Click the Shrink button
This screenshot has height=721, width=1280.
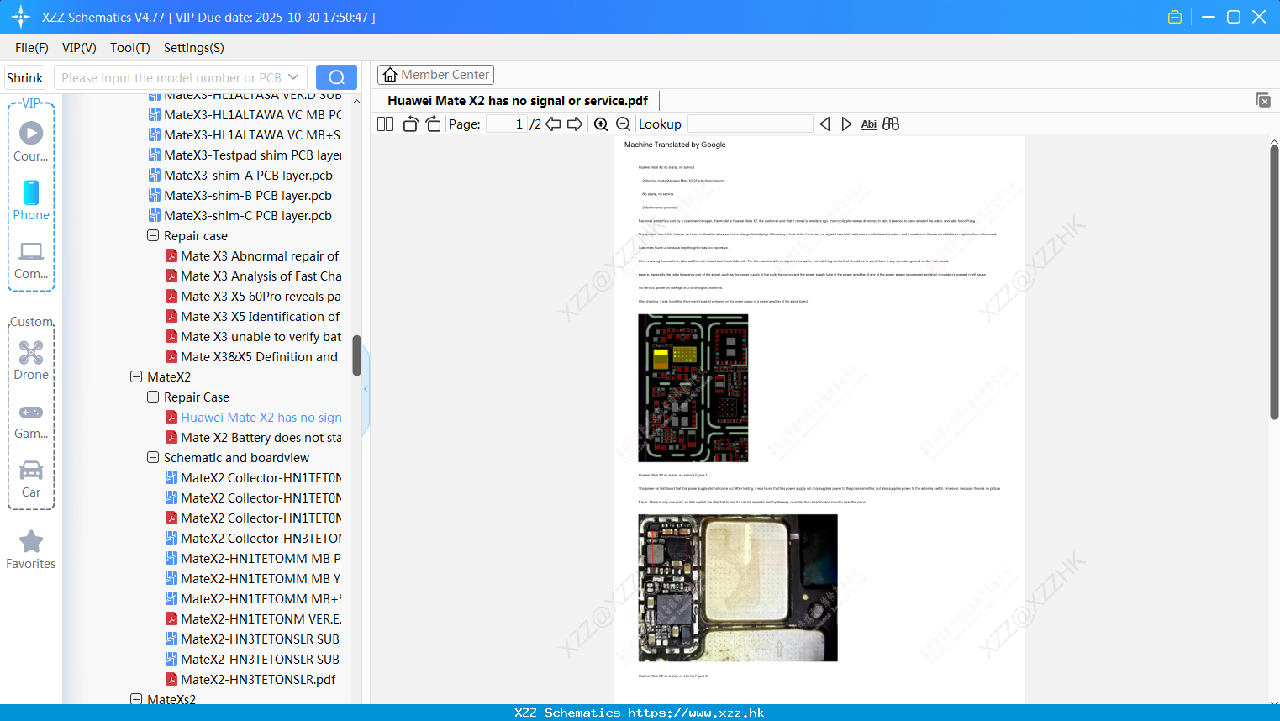click(24, 77)
